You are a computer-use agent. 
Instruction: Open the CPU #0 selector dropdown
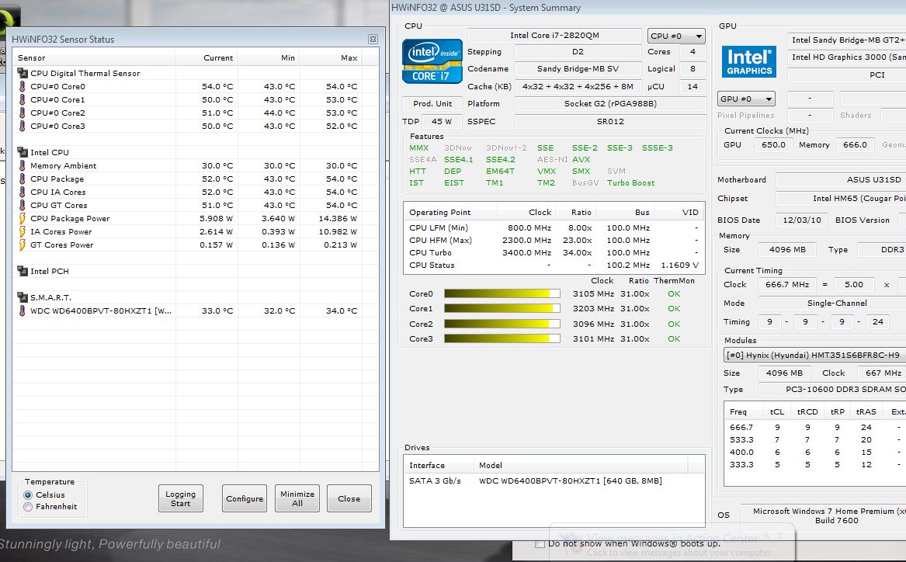pyautogui.click(x=676, y=36)
